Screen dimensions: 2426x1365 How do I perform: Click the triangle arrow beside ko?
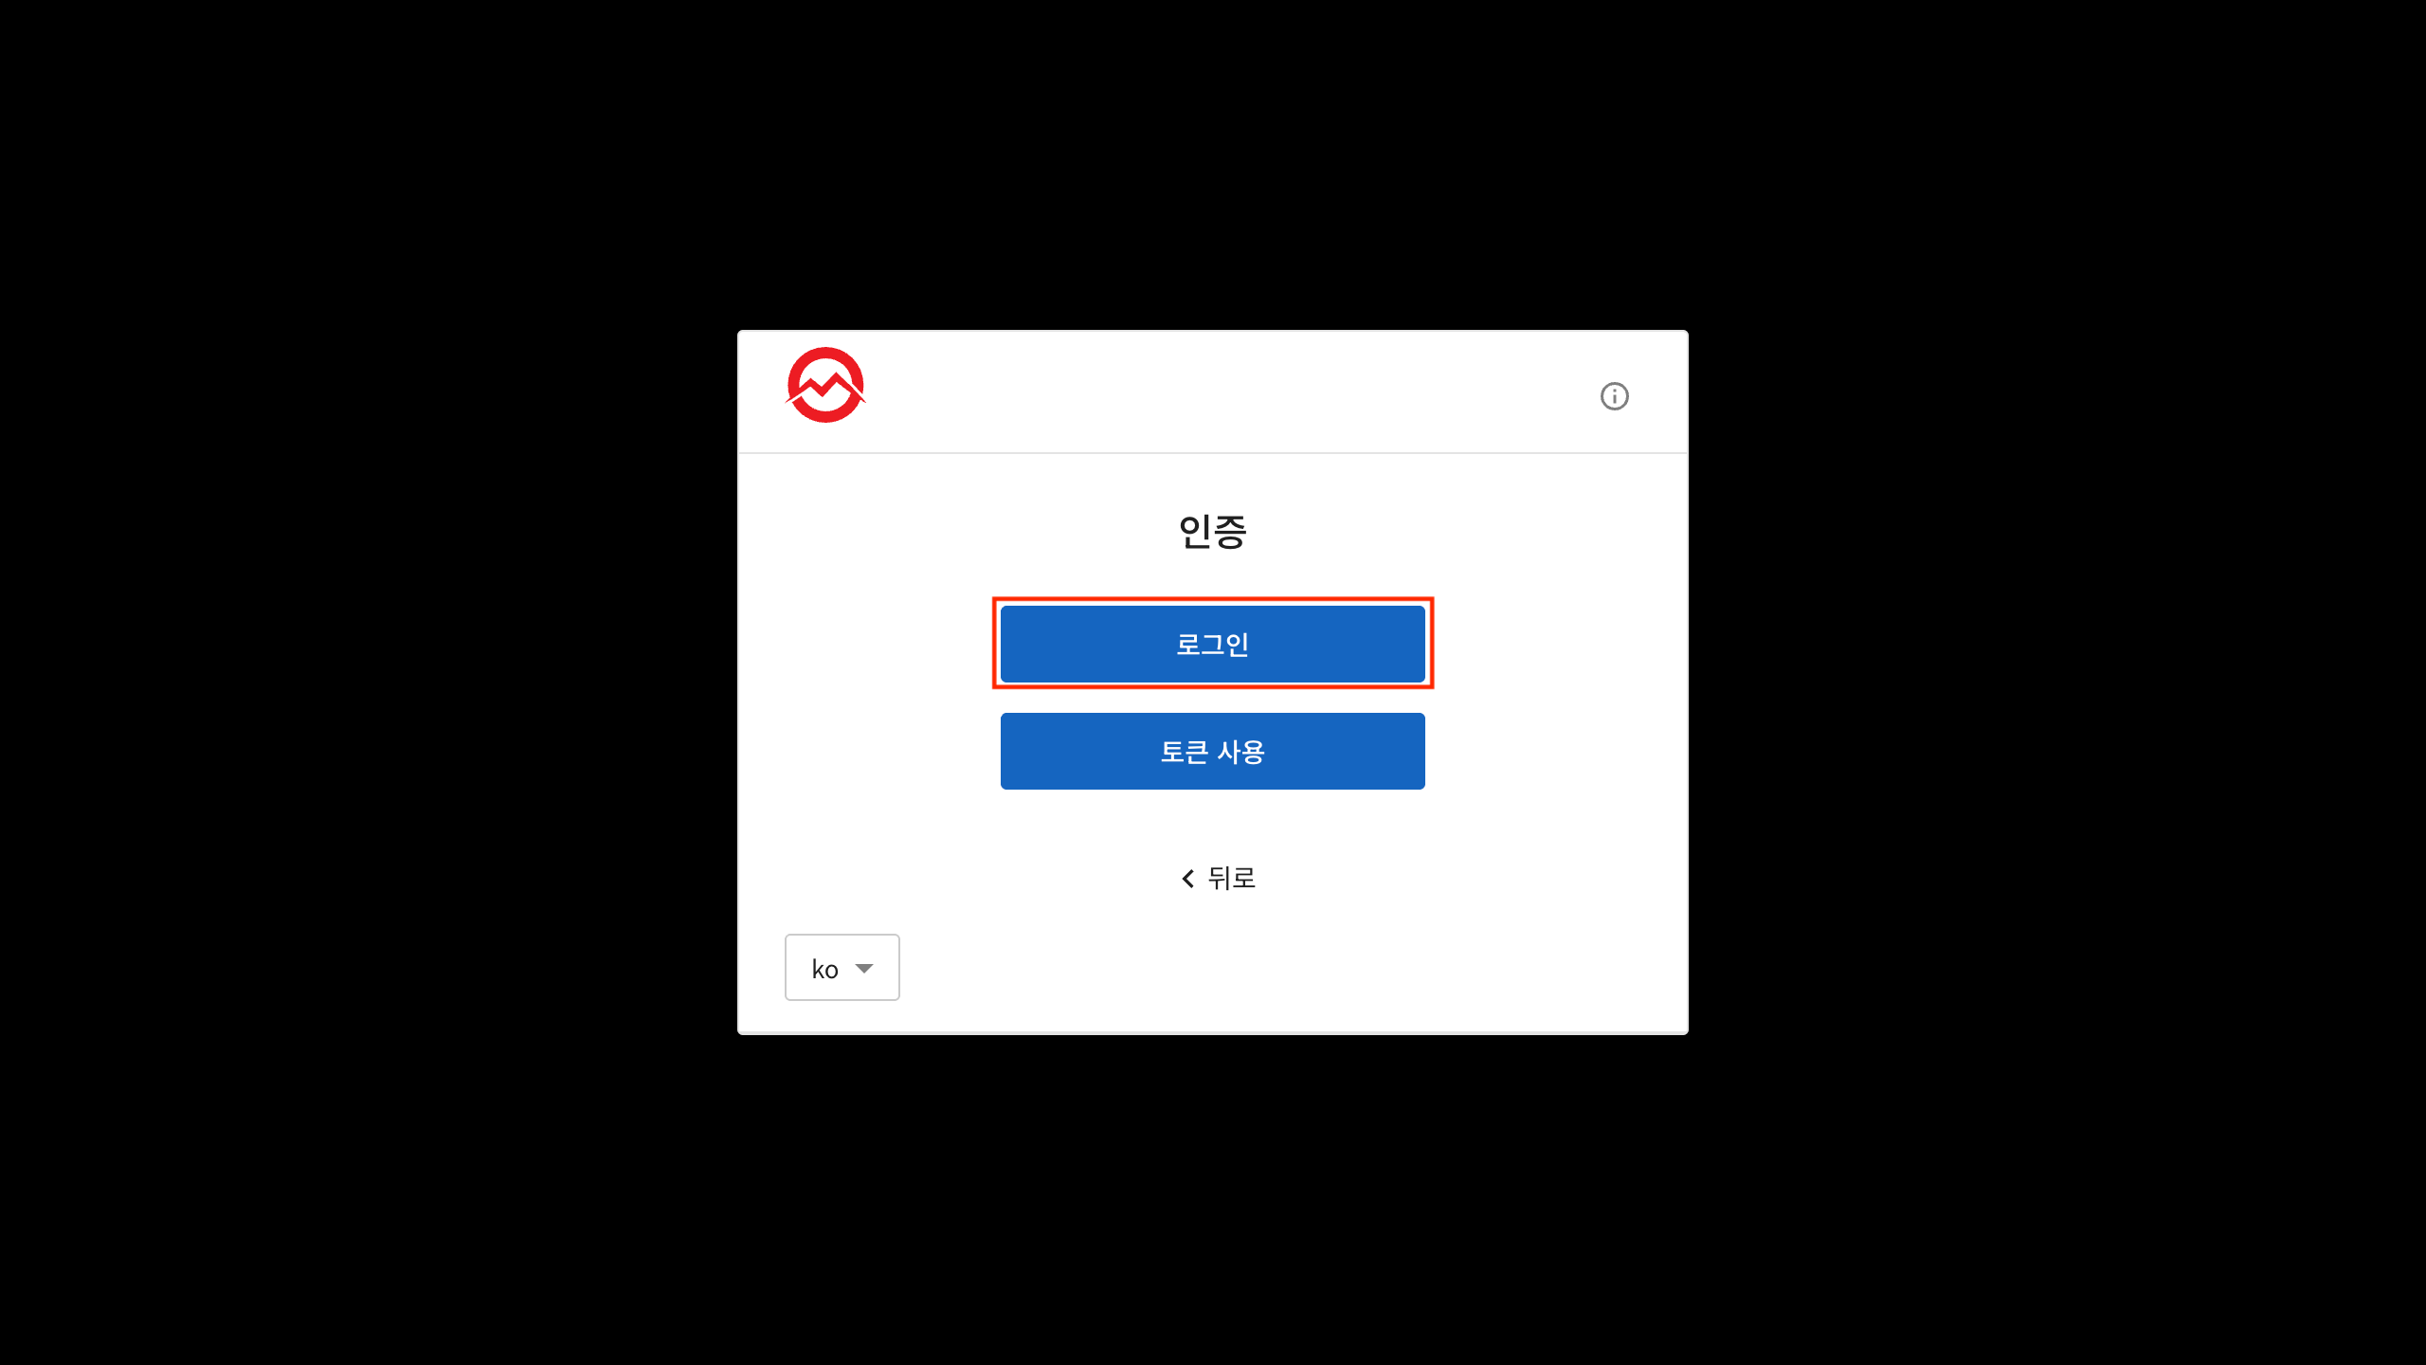coord(863,968)
